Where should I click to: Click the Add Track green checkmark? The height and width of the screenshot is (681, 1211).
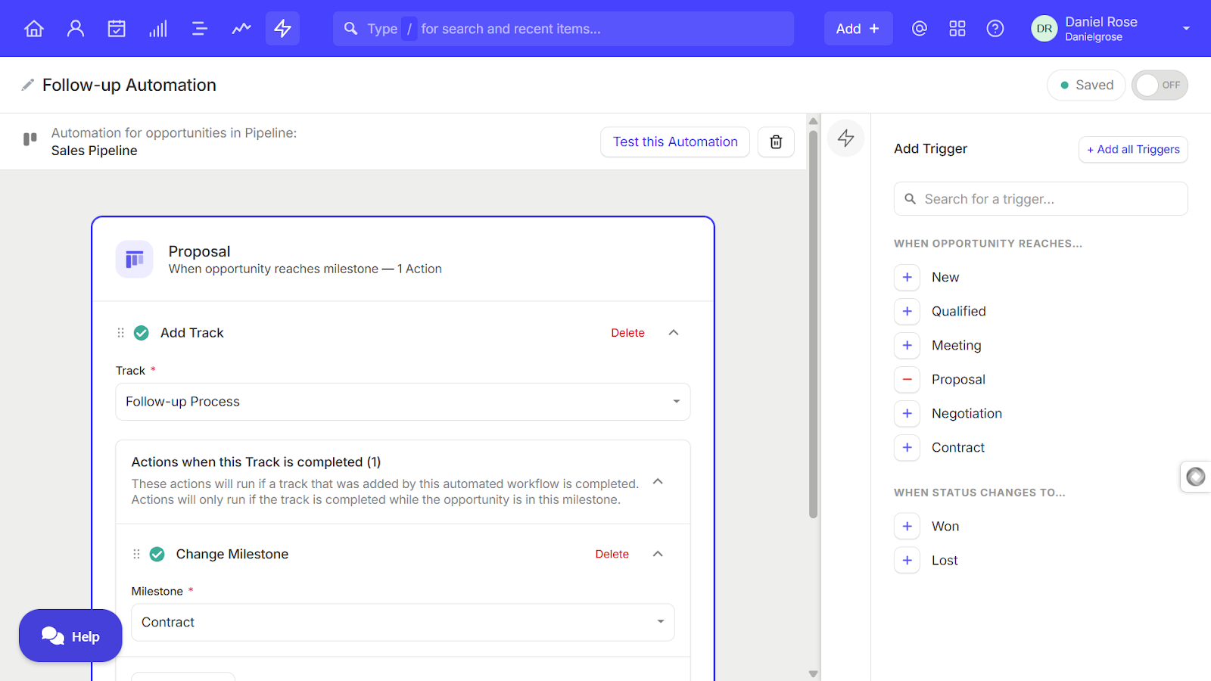(x=142, y=333)
